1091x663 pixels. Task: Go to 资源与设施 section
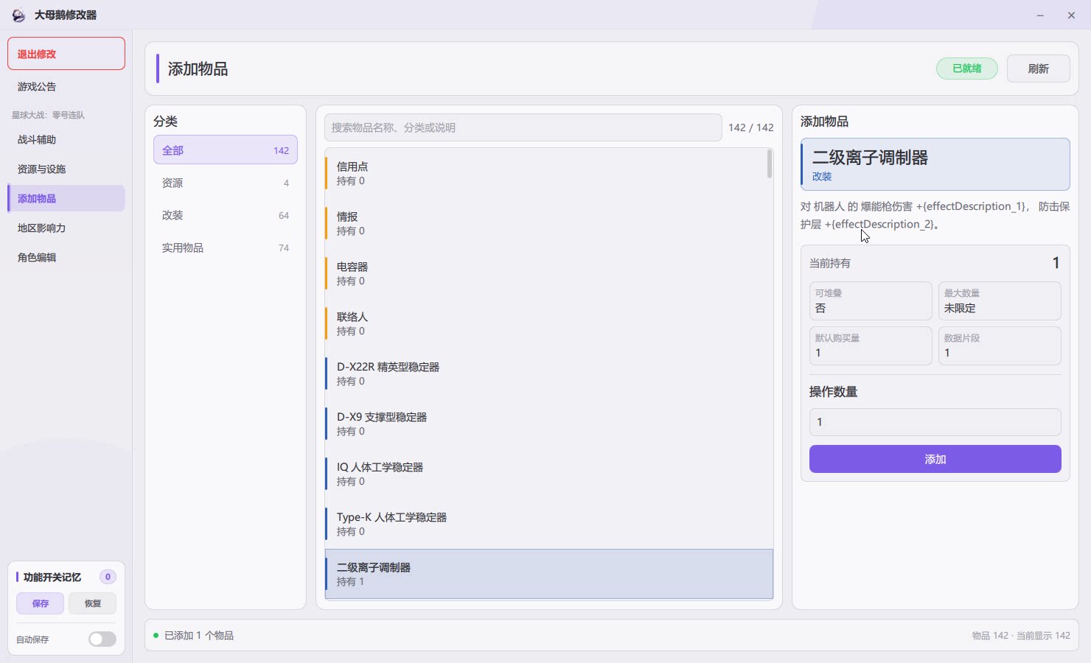pos(66,169)
